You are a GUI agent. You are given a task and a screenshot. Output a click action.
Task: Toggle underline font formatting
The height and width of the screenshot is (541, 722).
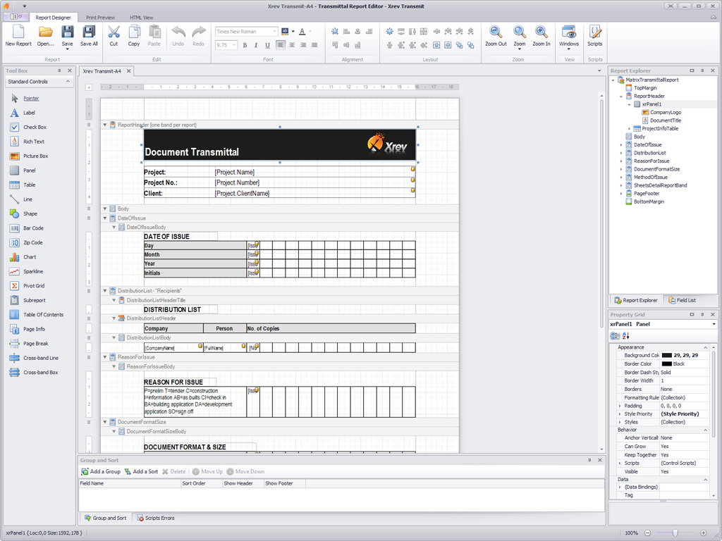267,45
